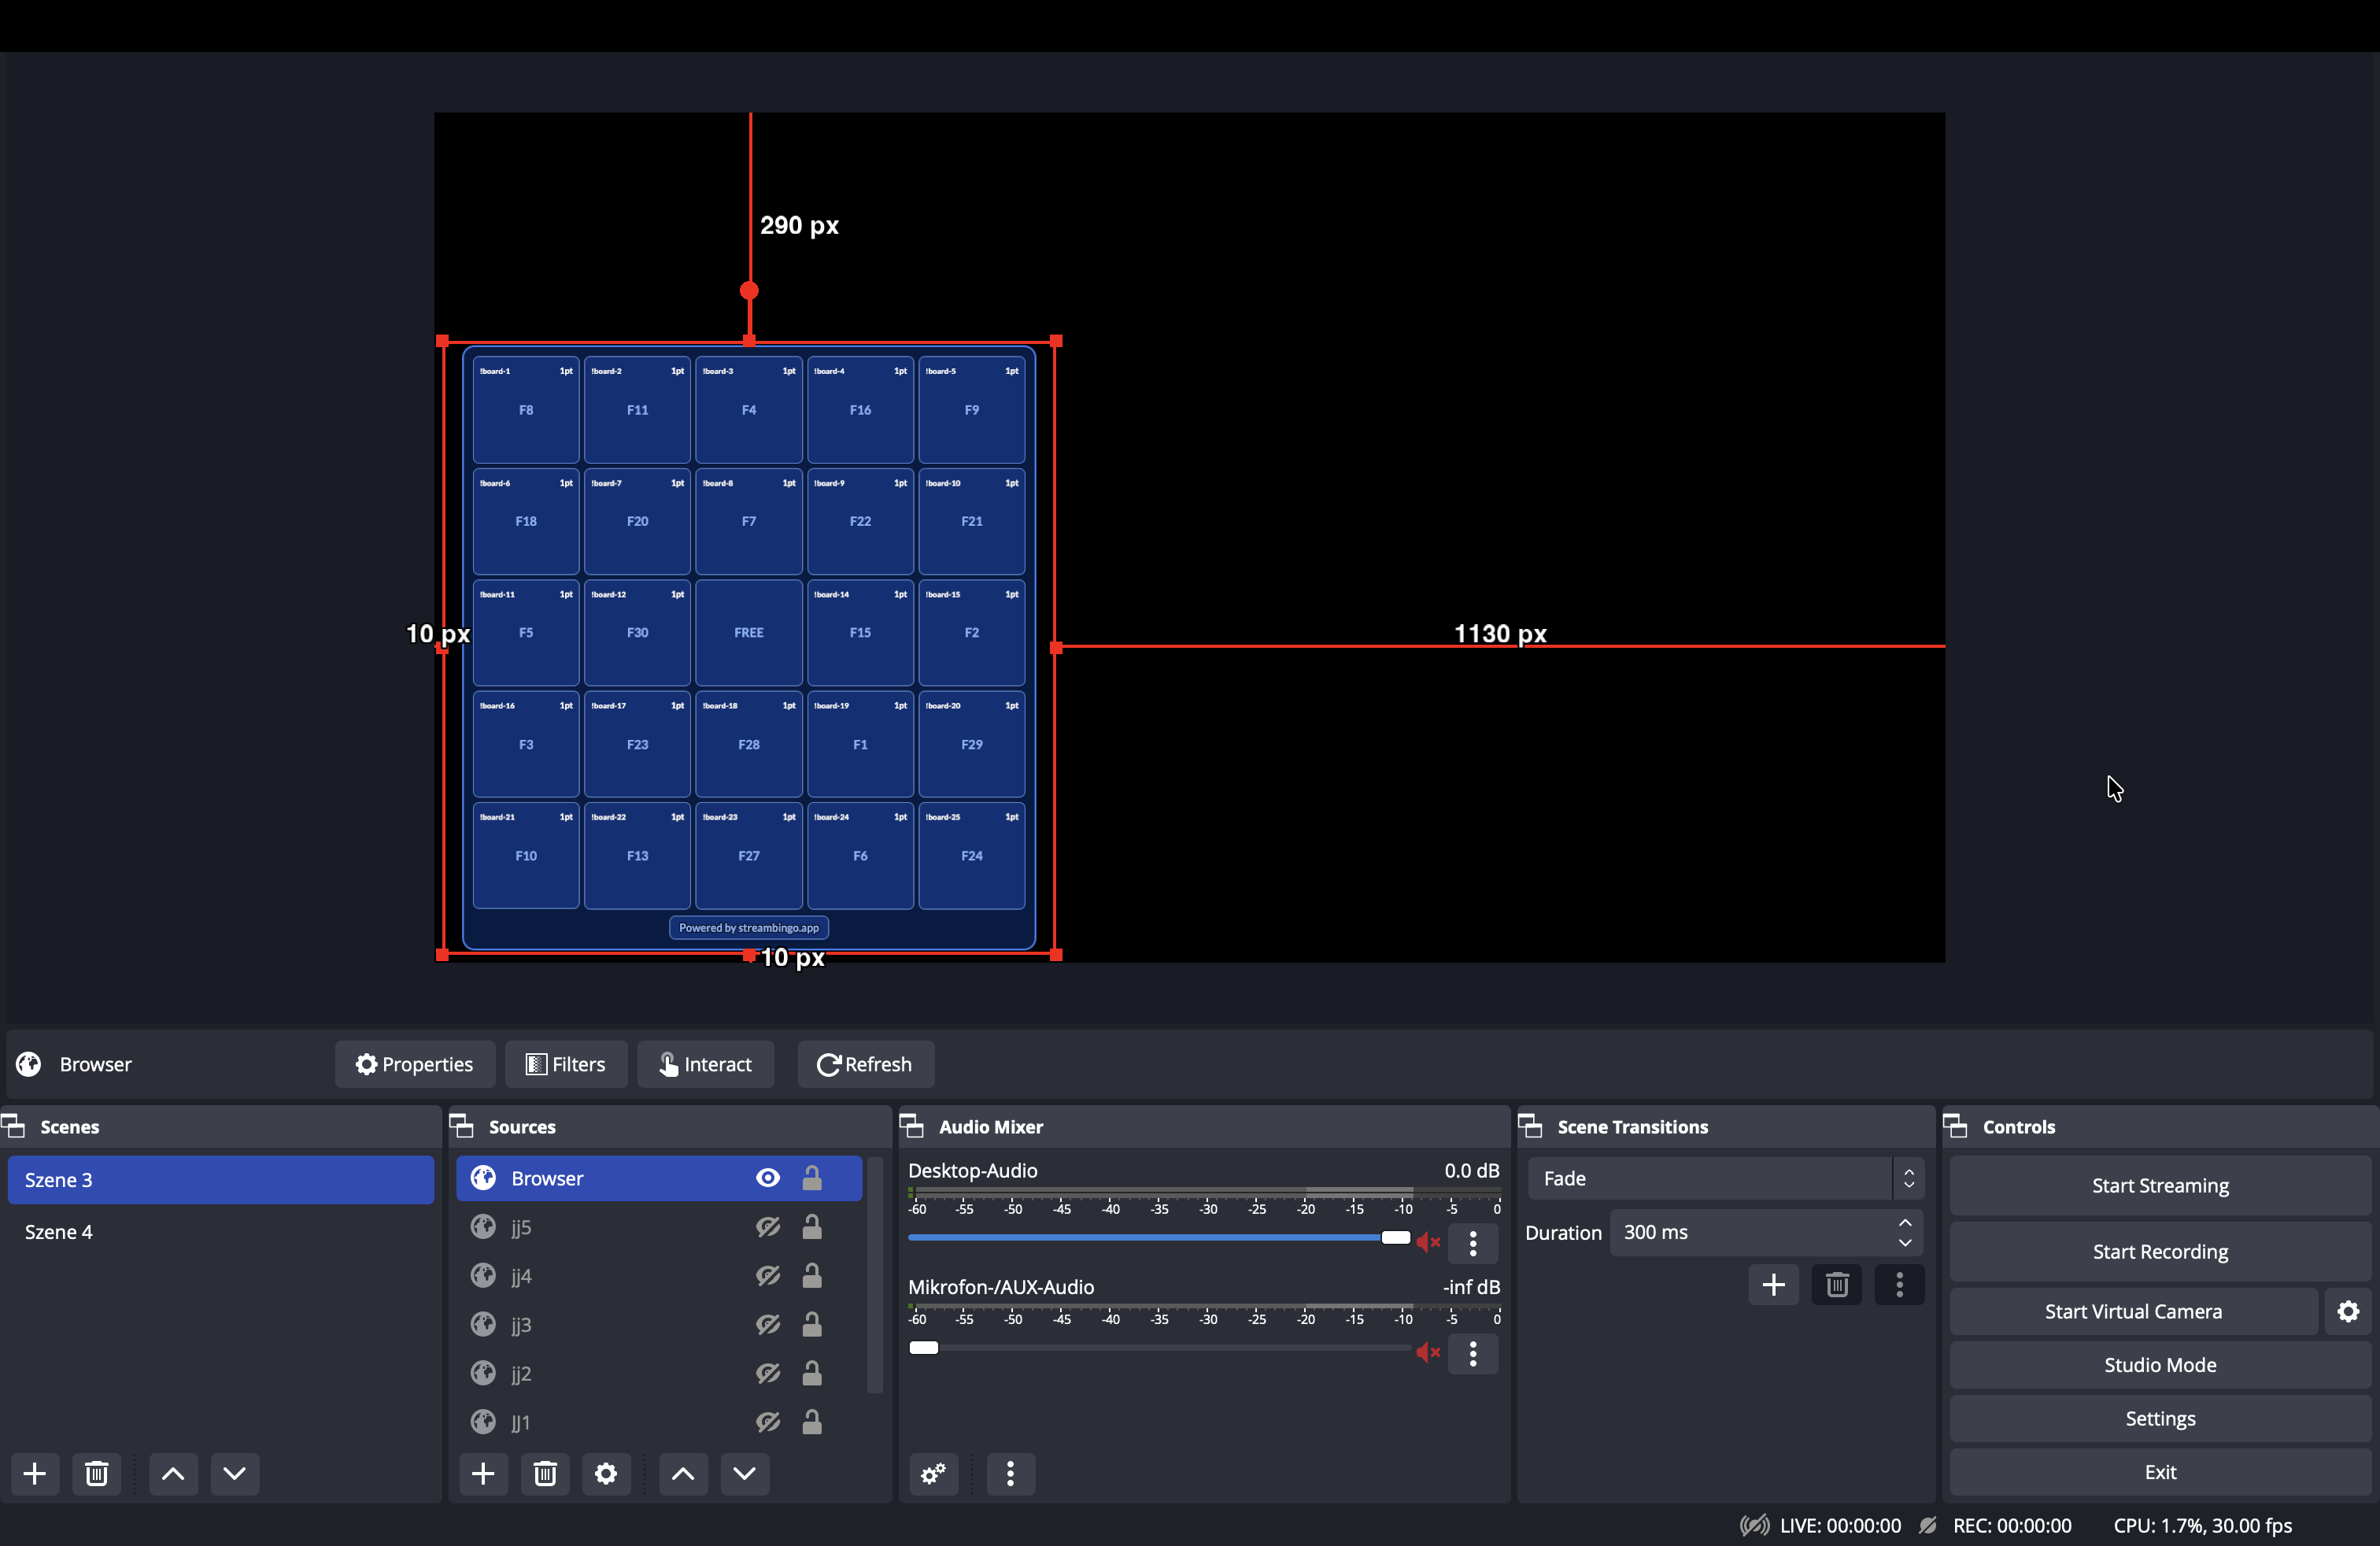Delete the selected scene using trash icon
The height and width of the screenshot is (1546, 2380).
point(96,1473)
